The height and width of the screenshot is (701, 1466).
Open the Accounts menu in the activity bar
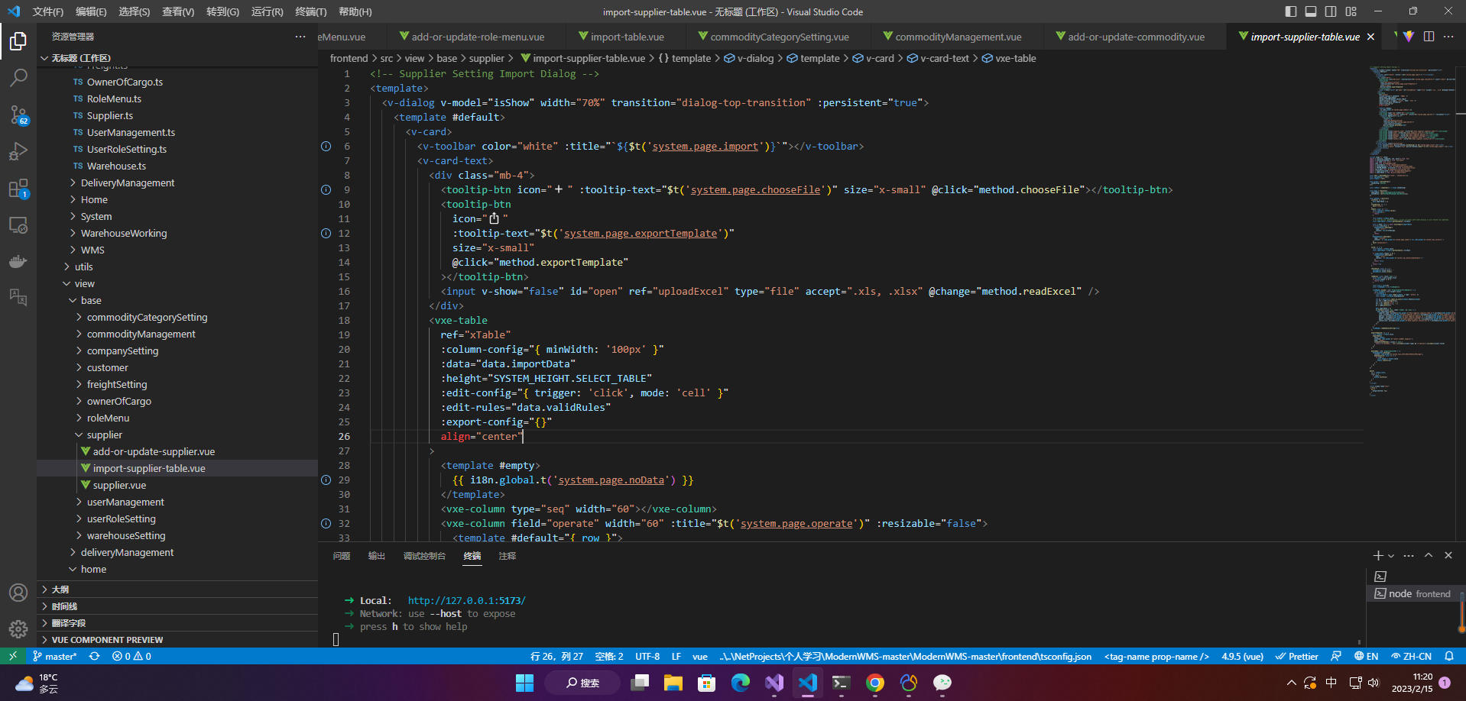[x=18, y=593]
